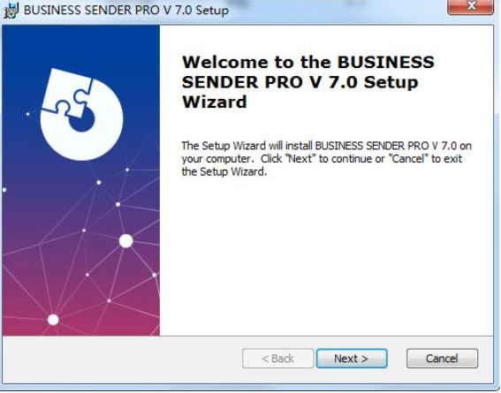This screenshot has height=393, width=501.
Task: Cancel the BUSINESS SENDER PRO setup
Action: 442,359
